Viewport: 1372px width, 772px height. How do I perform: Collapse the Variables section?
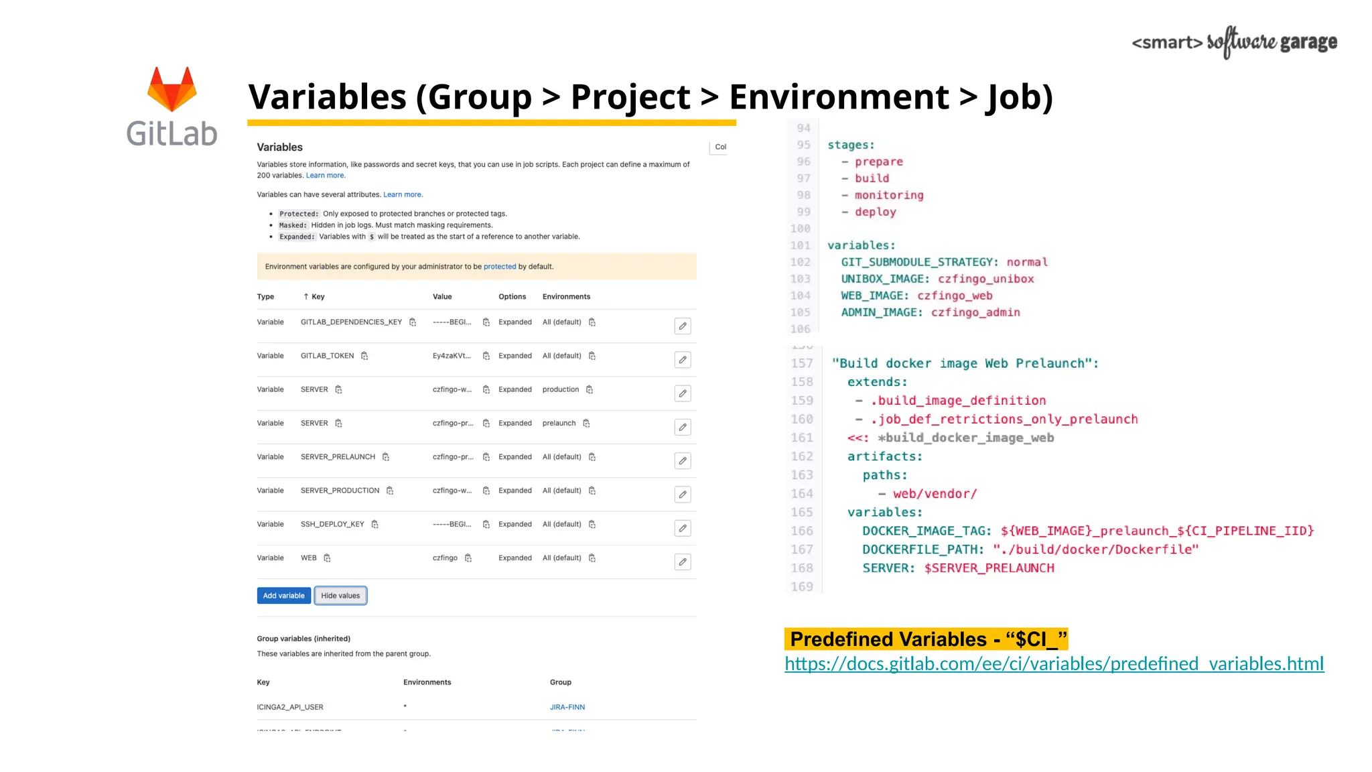coord(719,147)
